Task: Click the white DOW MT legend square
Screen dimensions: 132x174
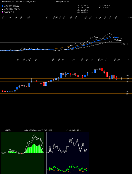Action: tap(3, 9)
